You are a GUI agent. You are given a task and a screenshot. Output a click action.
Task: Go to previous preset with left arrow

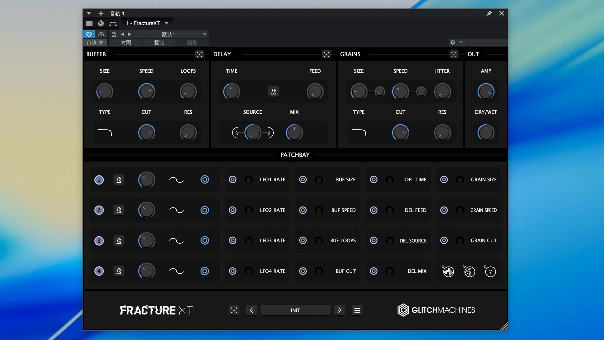point(251,310)
